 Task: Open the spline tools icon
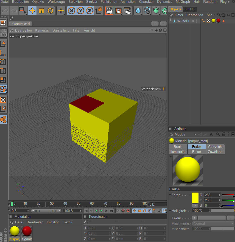[147, 11]
